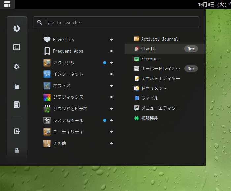Open 拡張機能 from its name

150,118
